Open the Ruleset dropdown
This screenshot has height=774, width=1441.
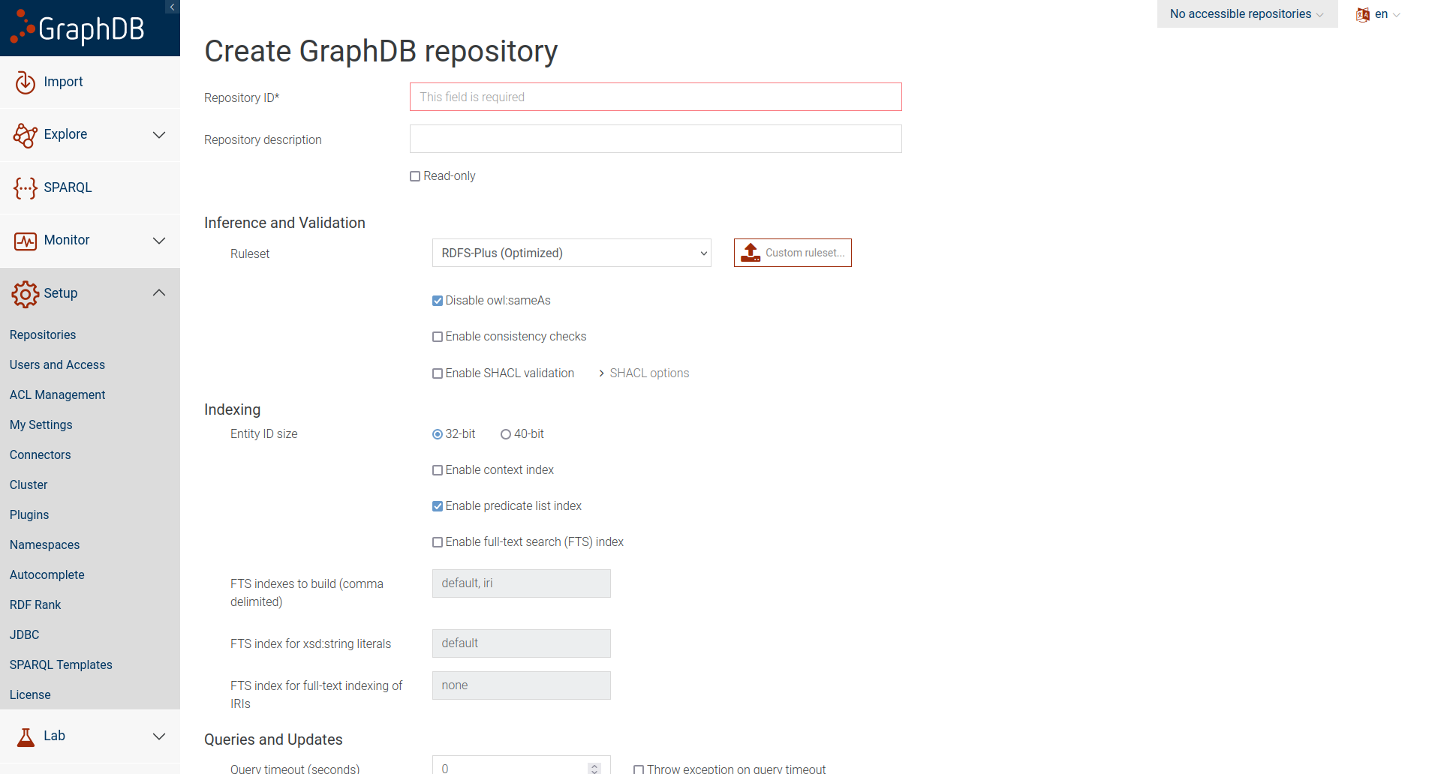coord(572,253)
